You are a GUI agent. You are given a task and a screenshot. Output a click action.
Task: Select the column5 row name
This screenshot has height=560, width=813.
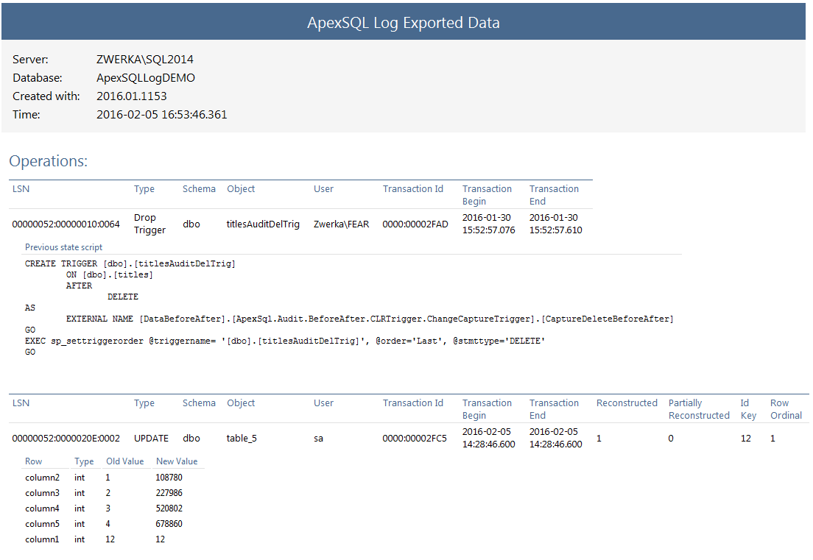pos(43,524)
